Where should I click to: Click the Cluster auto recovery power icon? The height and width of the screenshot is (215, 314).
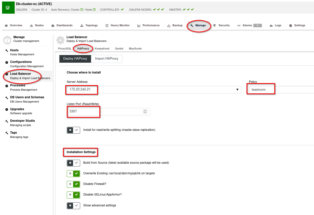82,10
